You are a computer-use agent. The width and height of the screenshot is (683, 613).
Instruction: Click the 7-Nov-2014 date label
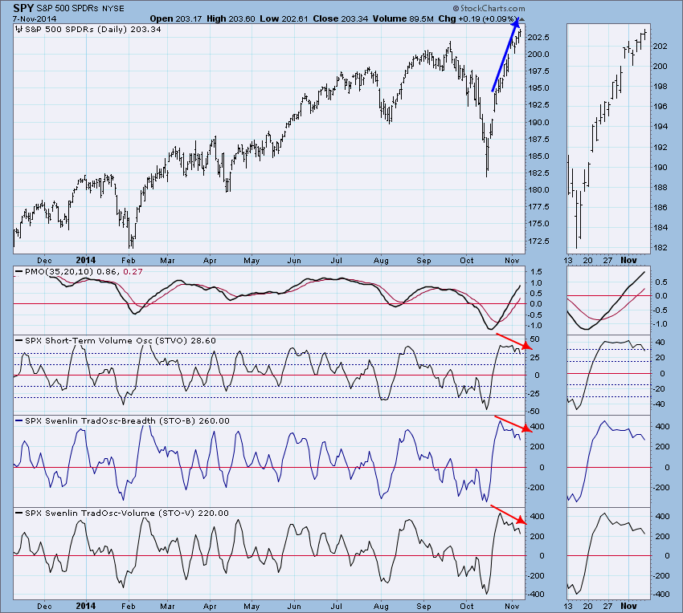[x=35, y=18]
